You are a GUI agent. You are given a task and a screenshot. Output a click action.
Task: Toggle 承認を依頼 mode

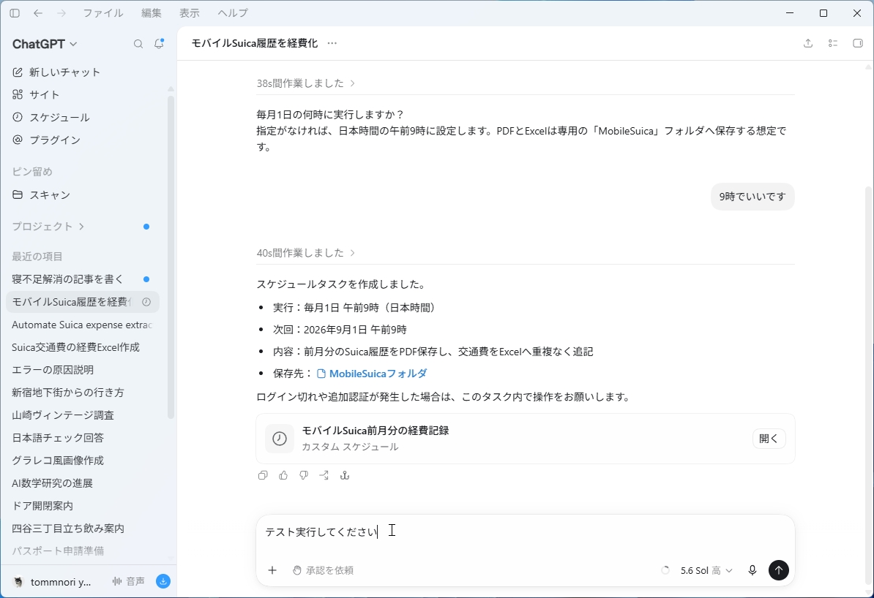click(324, 570)
